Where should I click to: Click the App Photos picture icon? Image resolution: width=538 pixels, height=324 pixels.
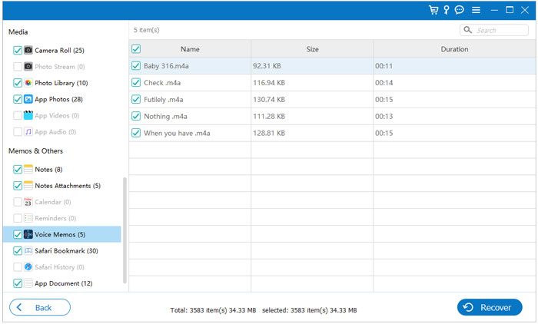point(28,99)
